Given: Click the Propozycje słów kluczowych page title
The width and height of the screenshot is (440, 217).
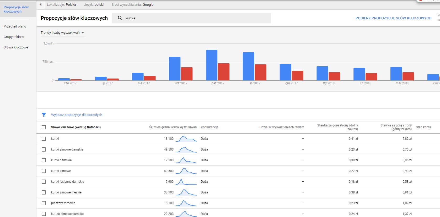Looking at the screenshot, I should click(74, 18).
